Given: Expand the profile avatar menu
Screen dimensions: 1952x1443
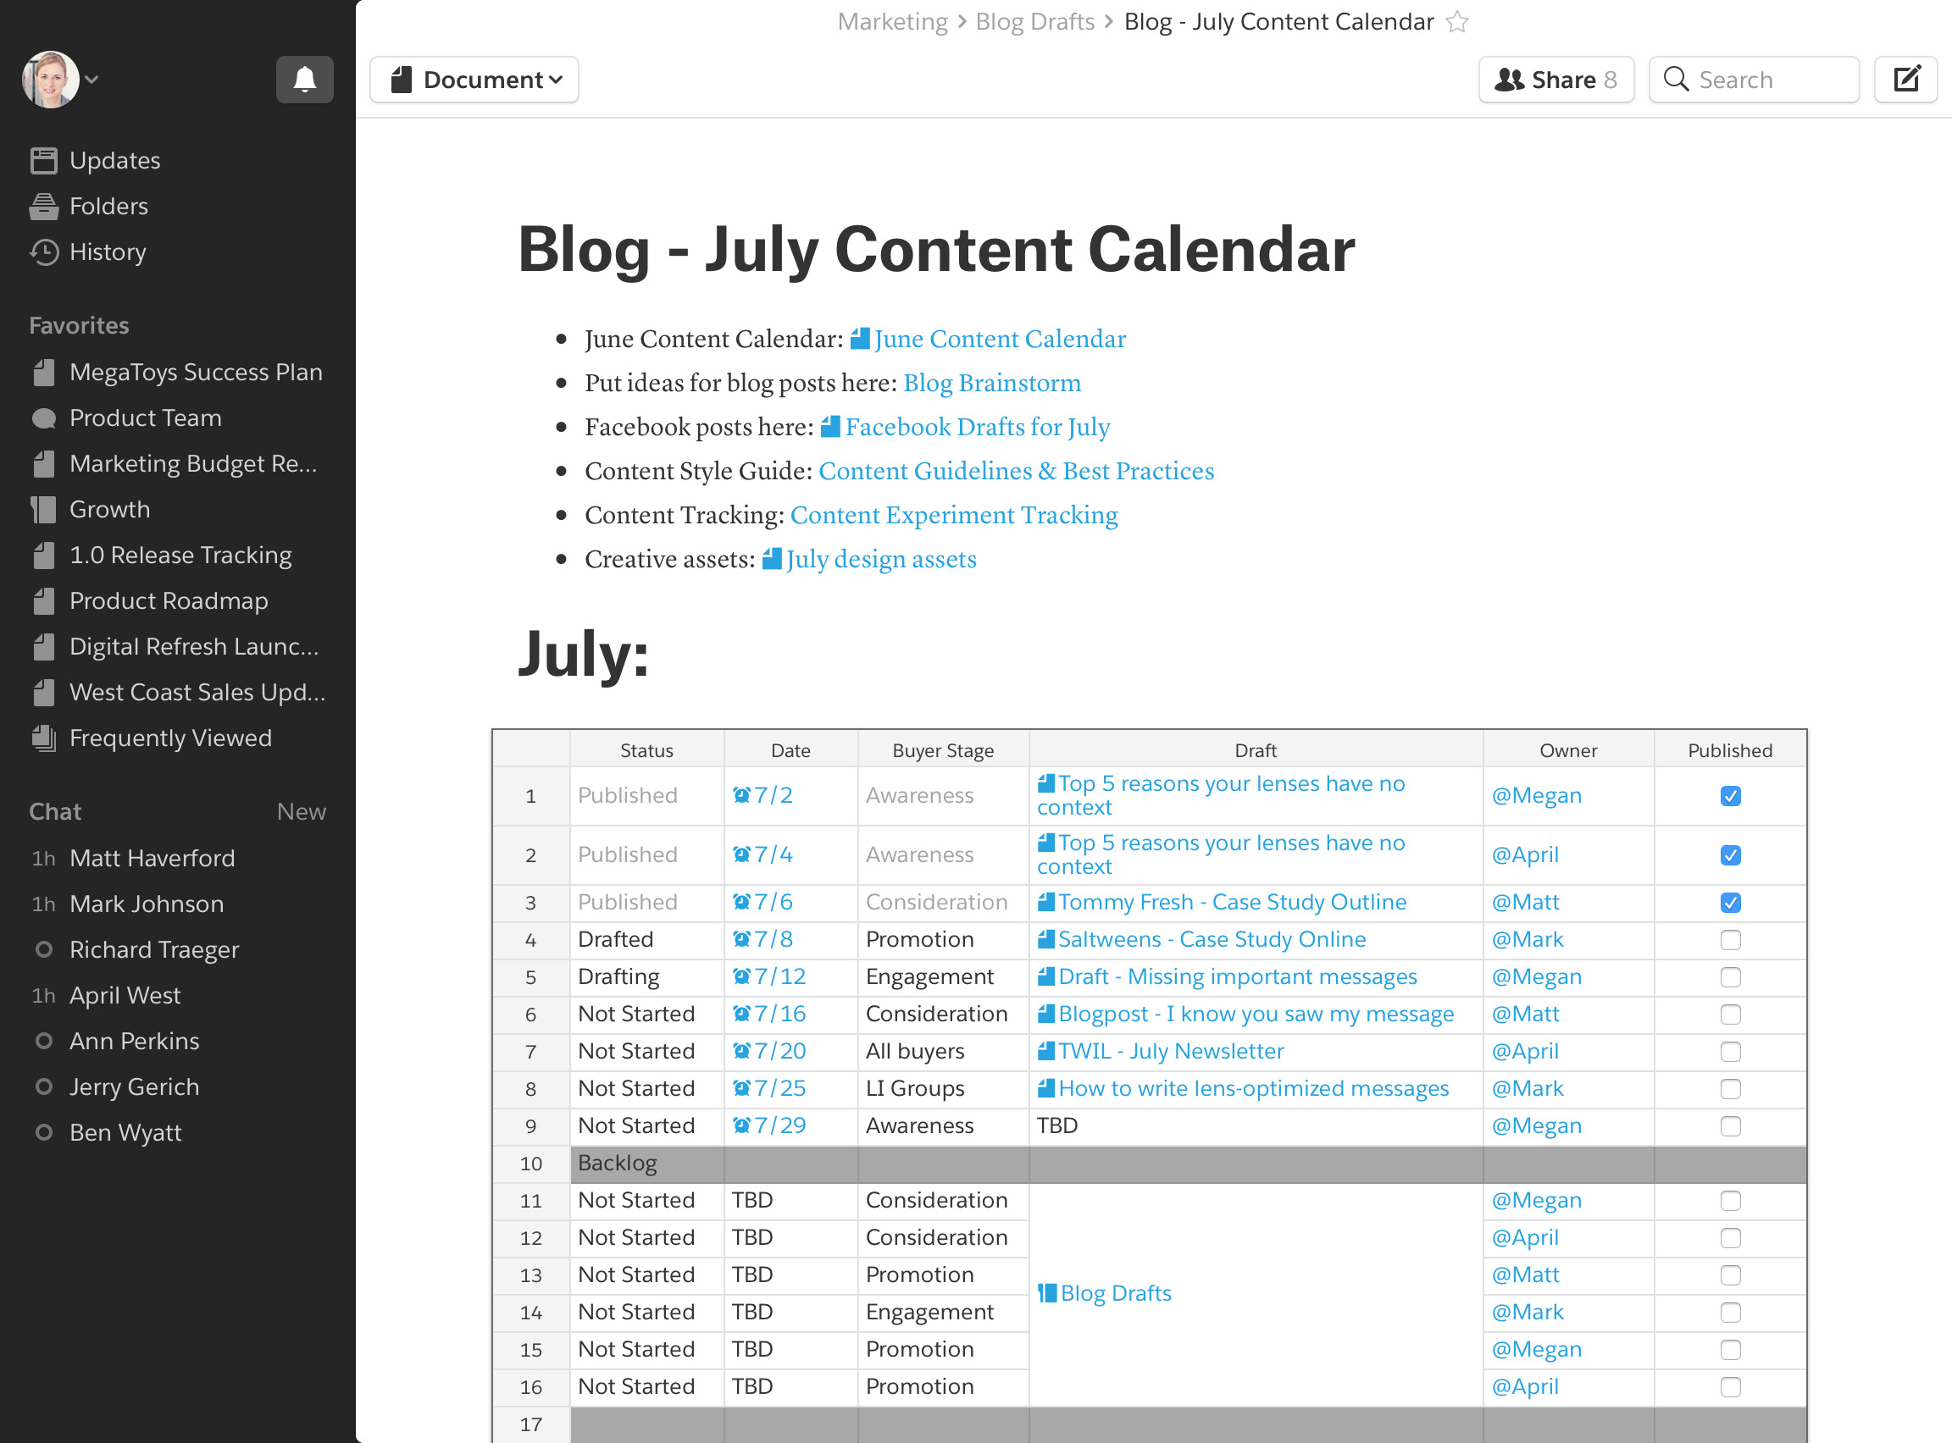Looking at the screenshot, I should point(59,80).
